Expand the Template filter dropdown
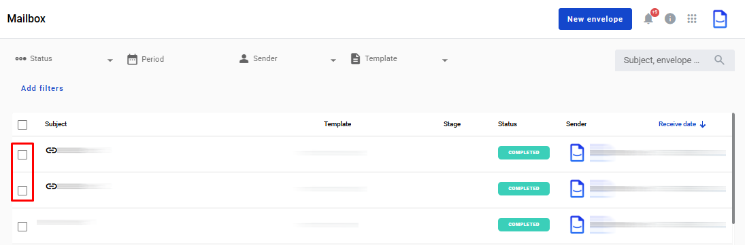Screen dimensions: 745x245 399,59
